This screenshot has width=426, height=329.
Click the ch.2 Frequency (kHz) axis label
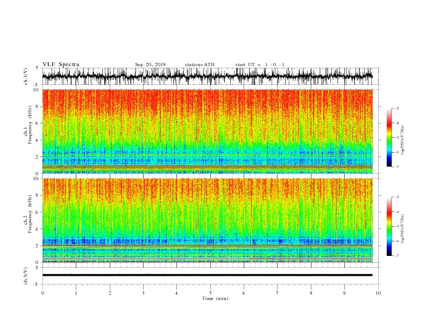(28, 214)
